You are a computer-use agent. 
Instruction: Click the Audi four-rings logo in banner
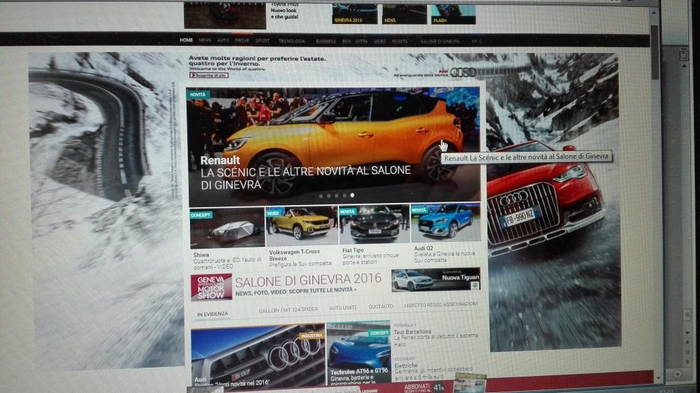[x=463, y=72]
